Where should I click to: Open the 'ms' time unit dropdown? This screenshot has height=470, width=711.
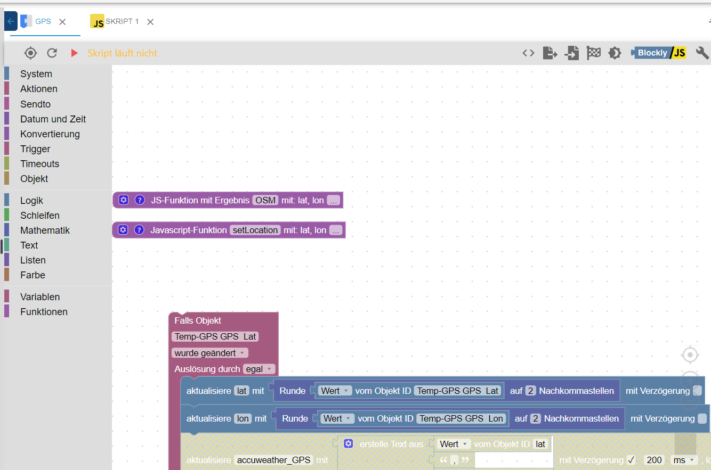tap(684, 460)
